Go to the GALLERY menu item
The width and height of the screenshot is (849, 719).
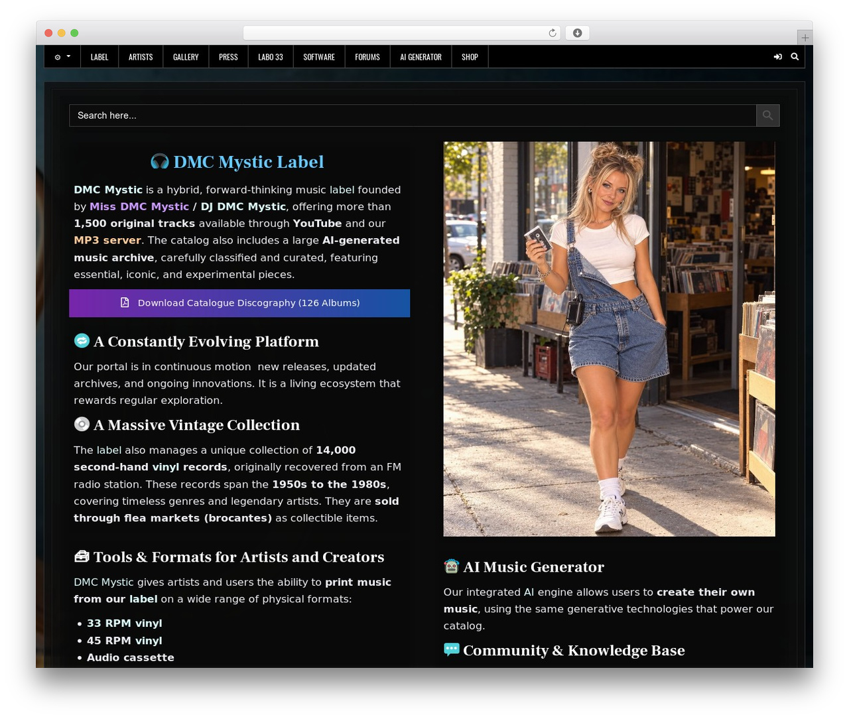tap(186, 57)
